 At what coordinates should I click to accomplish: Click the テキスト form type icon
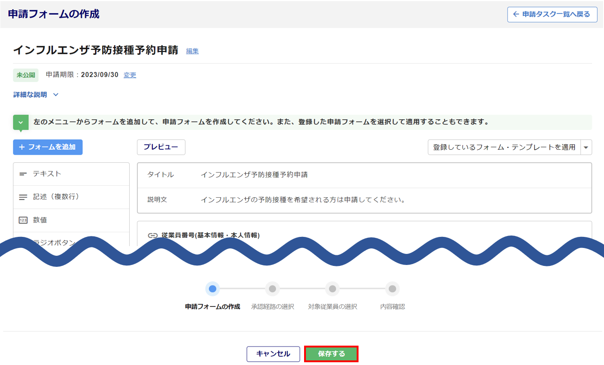(x=23, y=174)
